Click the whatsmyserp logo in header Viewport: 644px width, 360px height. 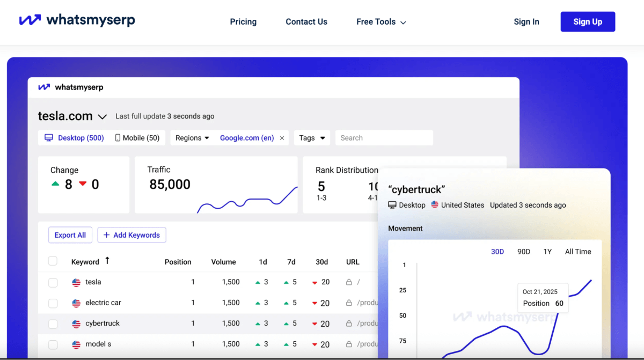(x=77, y=20)
